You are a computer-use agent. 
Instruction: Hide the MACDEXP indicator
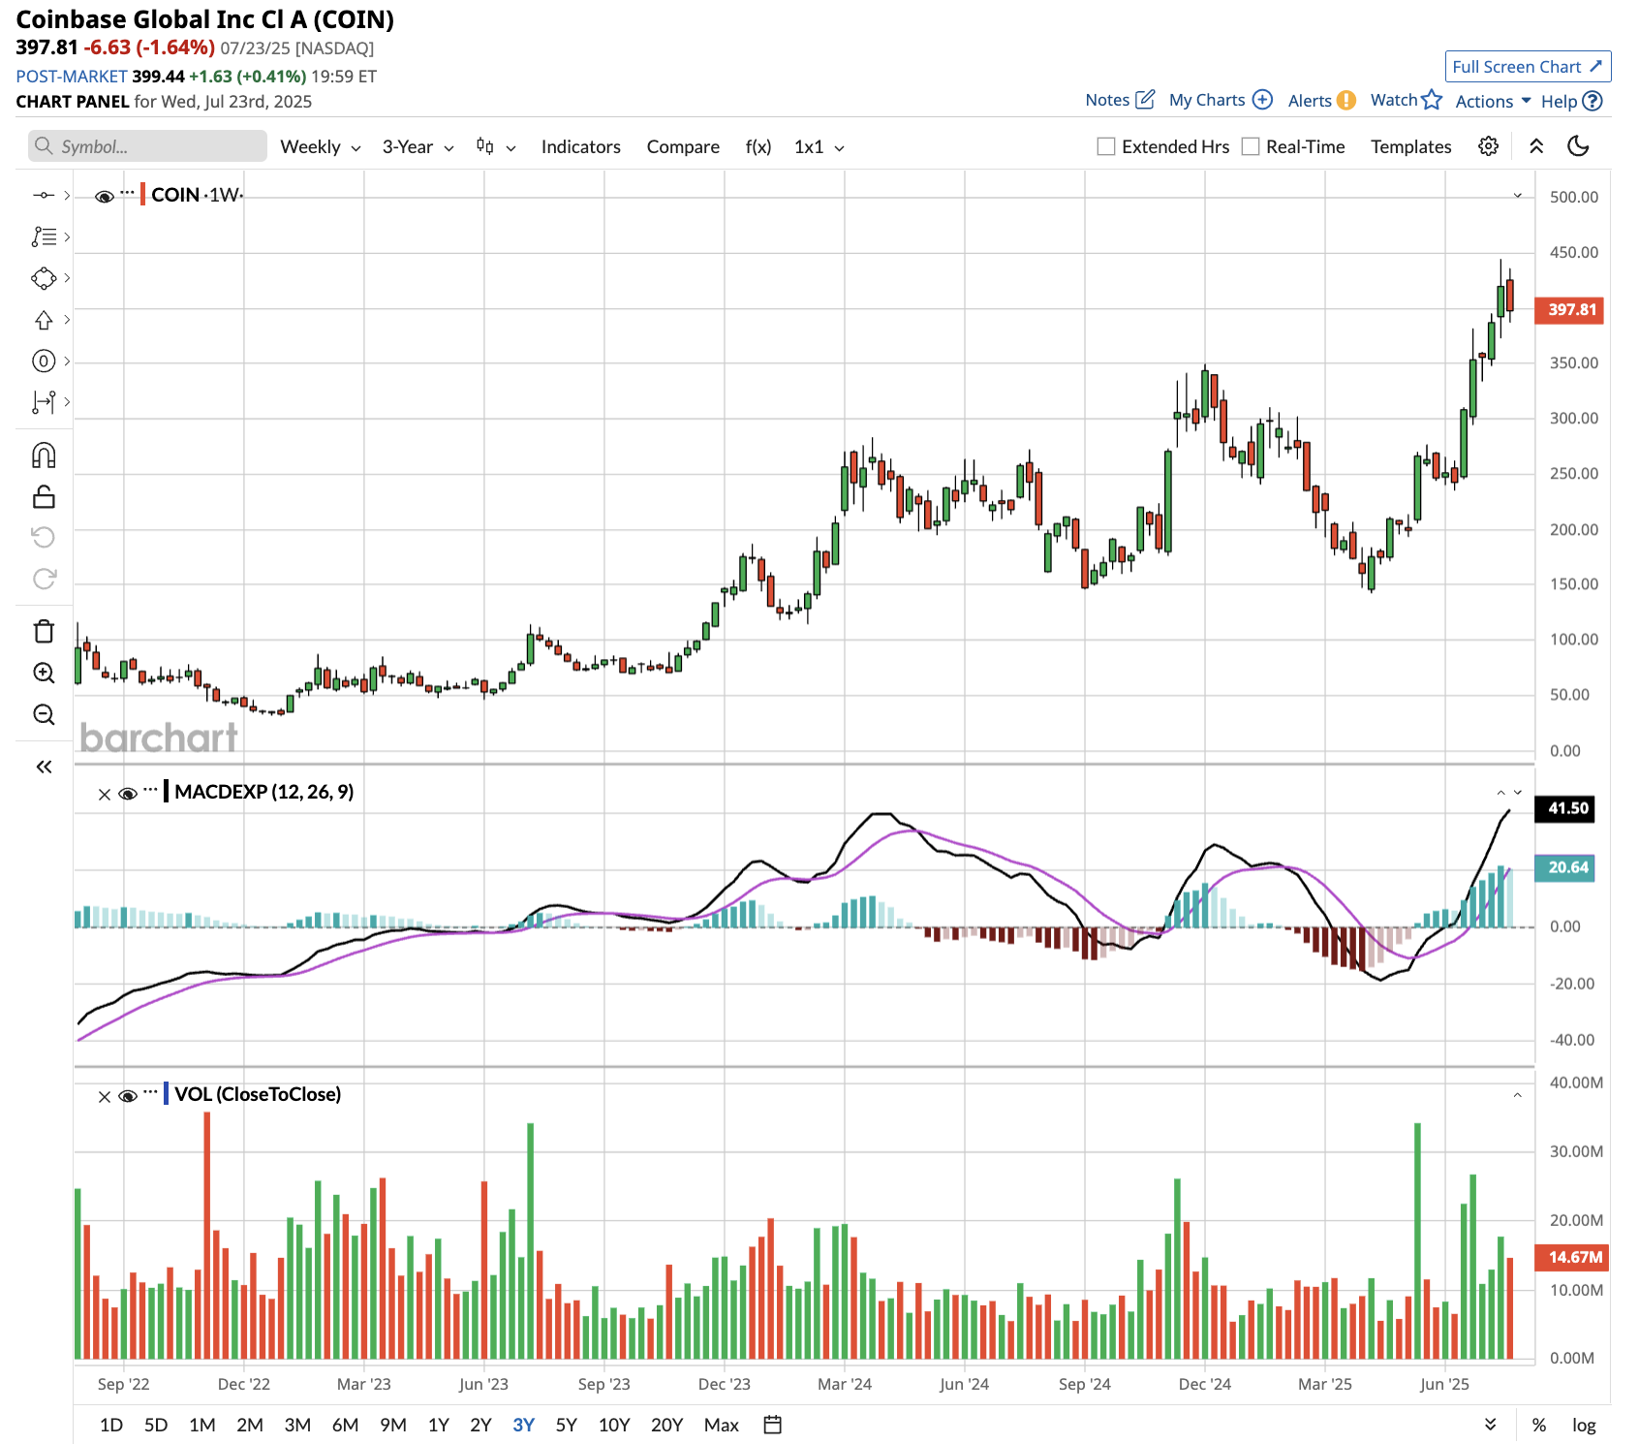[128, 795]
